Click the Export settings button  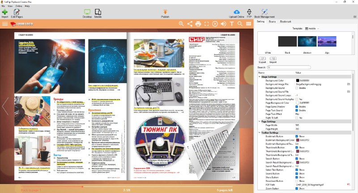point(262,60)
